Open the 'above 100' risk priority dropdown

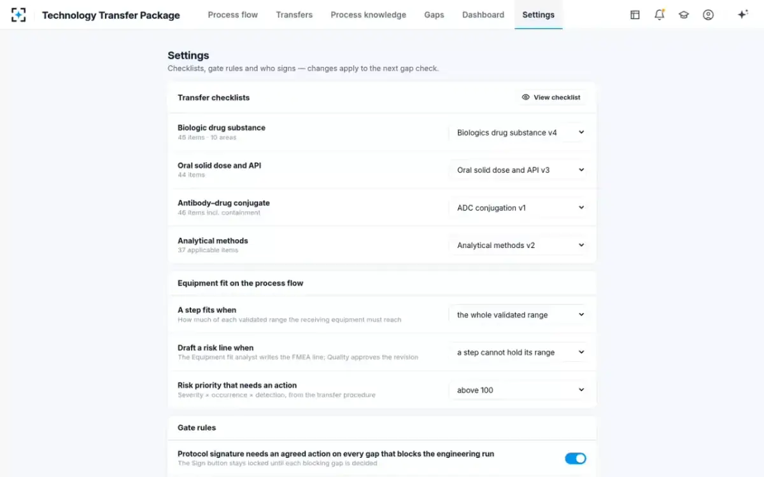[x=518, y=390]
